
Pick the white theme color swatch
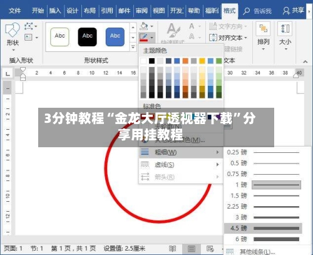pos(143,61)
